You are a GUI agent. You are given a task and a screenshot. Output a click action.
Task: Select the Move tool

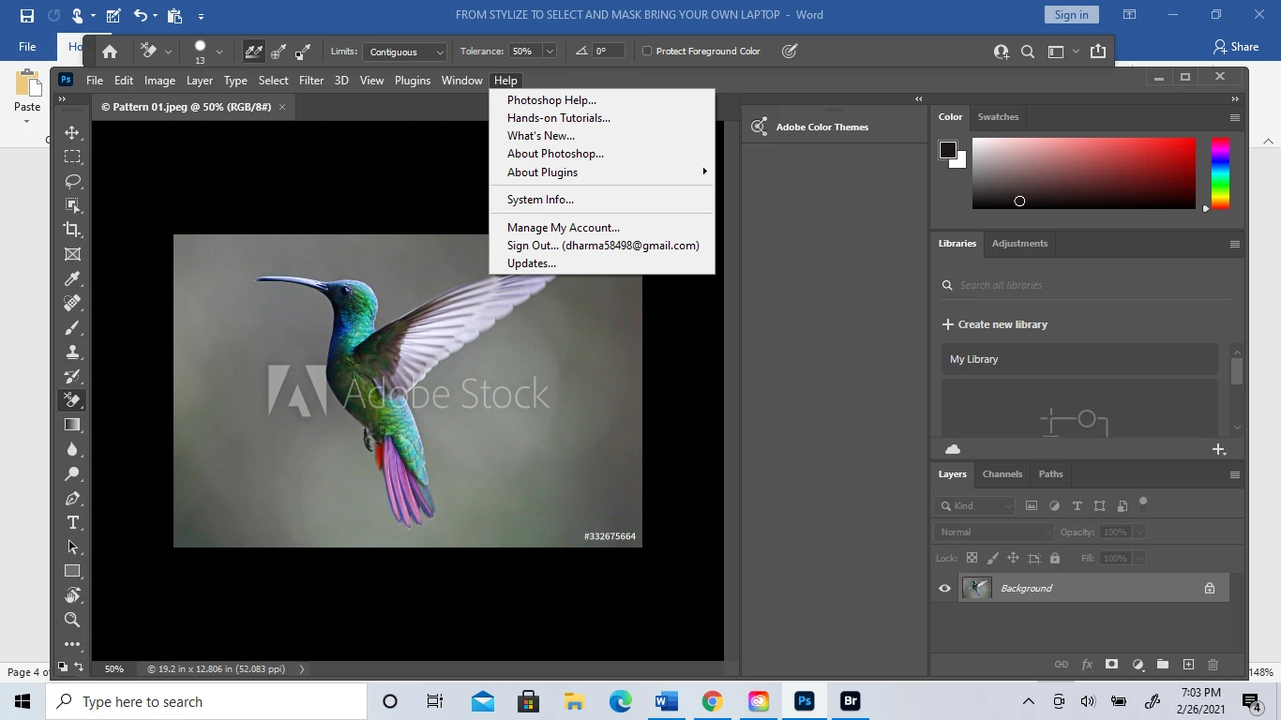pos(72,132)
